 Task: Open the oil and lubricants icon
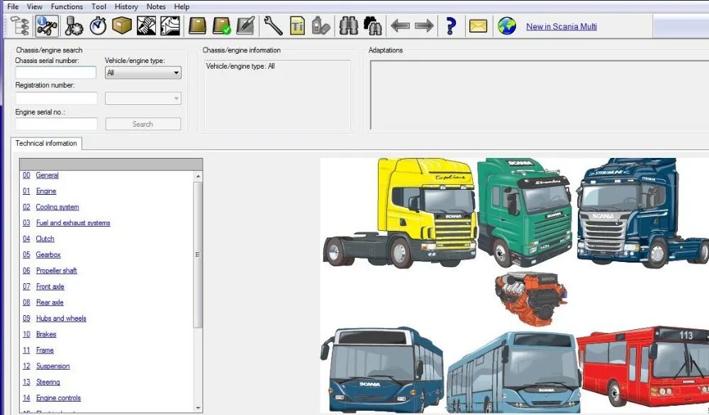pyautogui.click(x=319, y=25)
